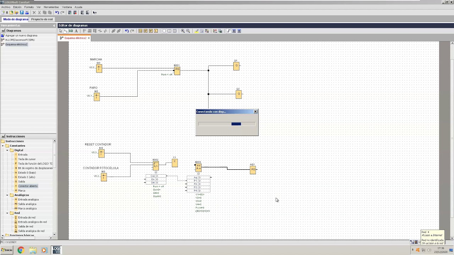Select Entrada under Digital constants
Image resolution: width=454 pixels, height=255 pixels.
23,155
